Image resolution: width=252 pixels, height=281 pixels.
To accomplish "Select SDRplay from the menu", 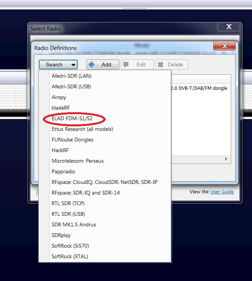I will tap(105, 235).
